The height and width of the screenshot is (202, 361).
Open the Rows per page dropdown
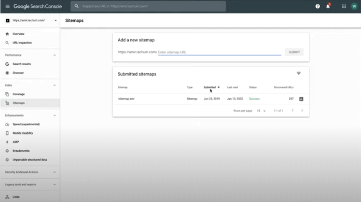[x=261, y=111]
